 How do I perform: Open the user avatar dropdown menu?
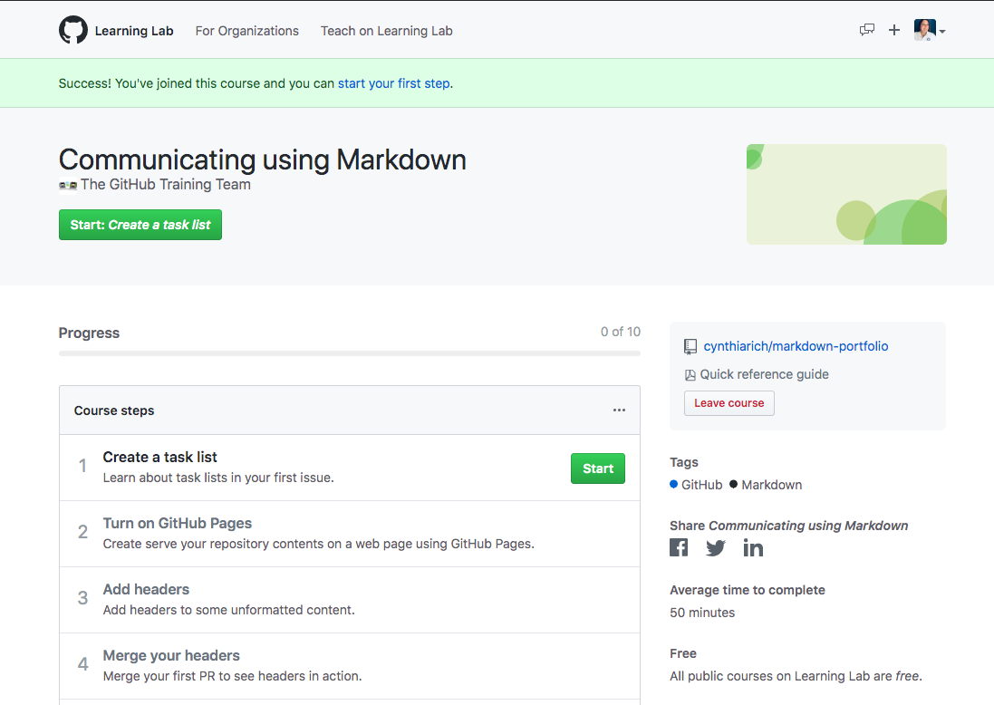click(930, 30)
